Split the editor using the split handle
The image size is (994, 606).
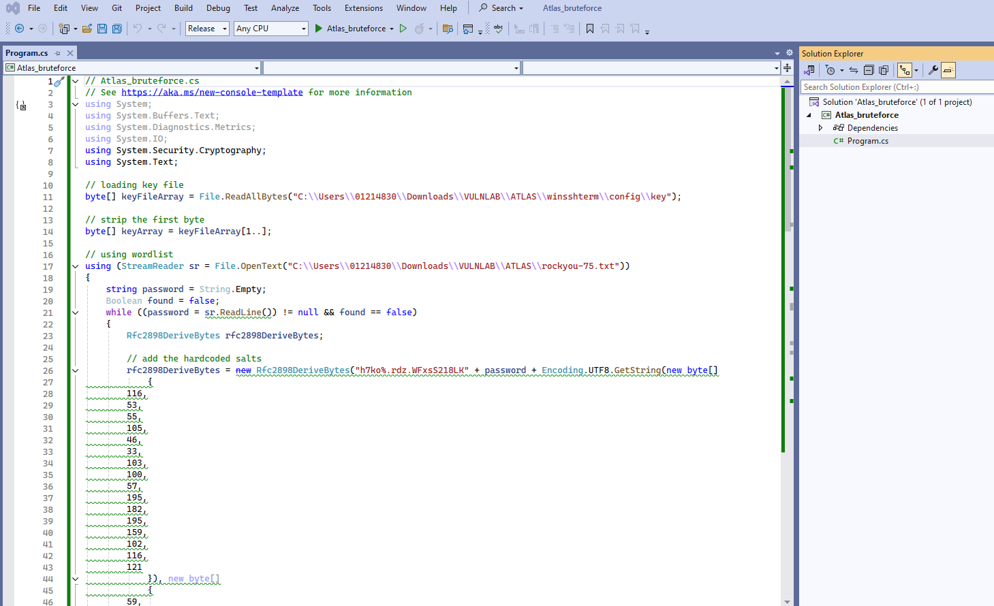coord(788,67)
